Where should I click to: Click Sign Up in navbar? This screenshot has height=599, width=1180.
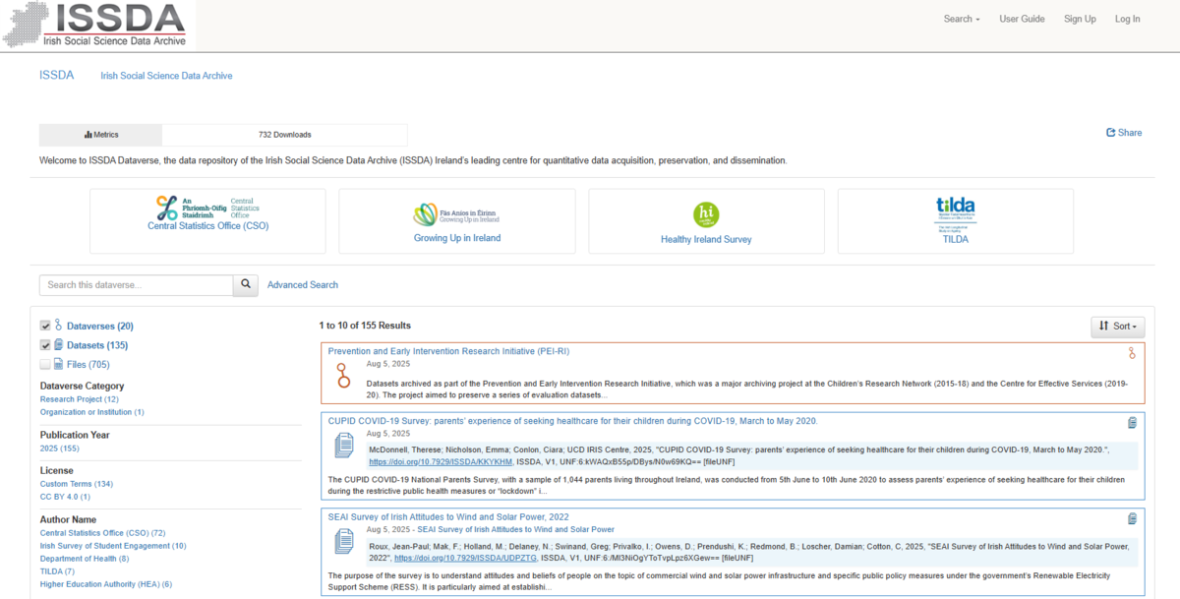coord(1080,19)
